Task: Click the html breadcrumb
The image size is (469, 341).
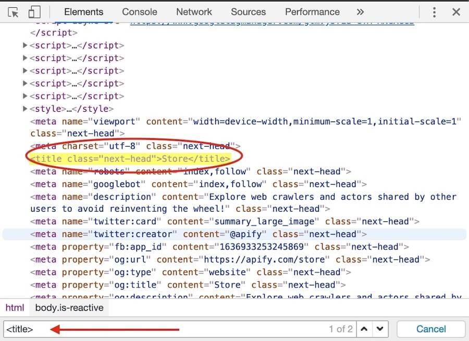Action: point(15,308)
